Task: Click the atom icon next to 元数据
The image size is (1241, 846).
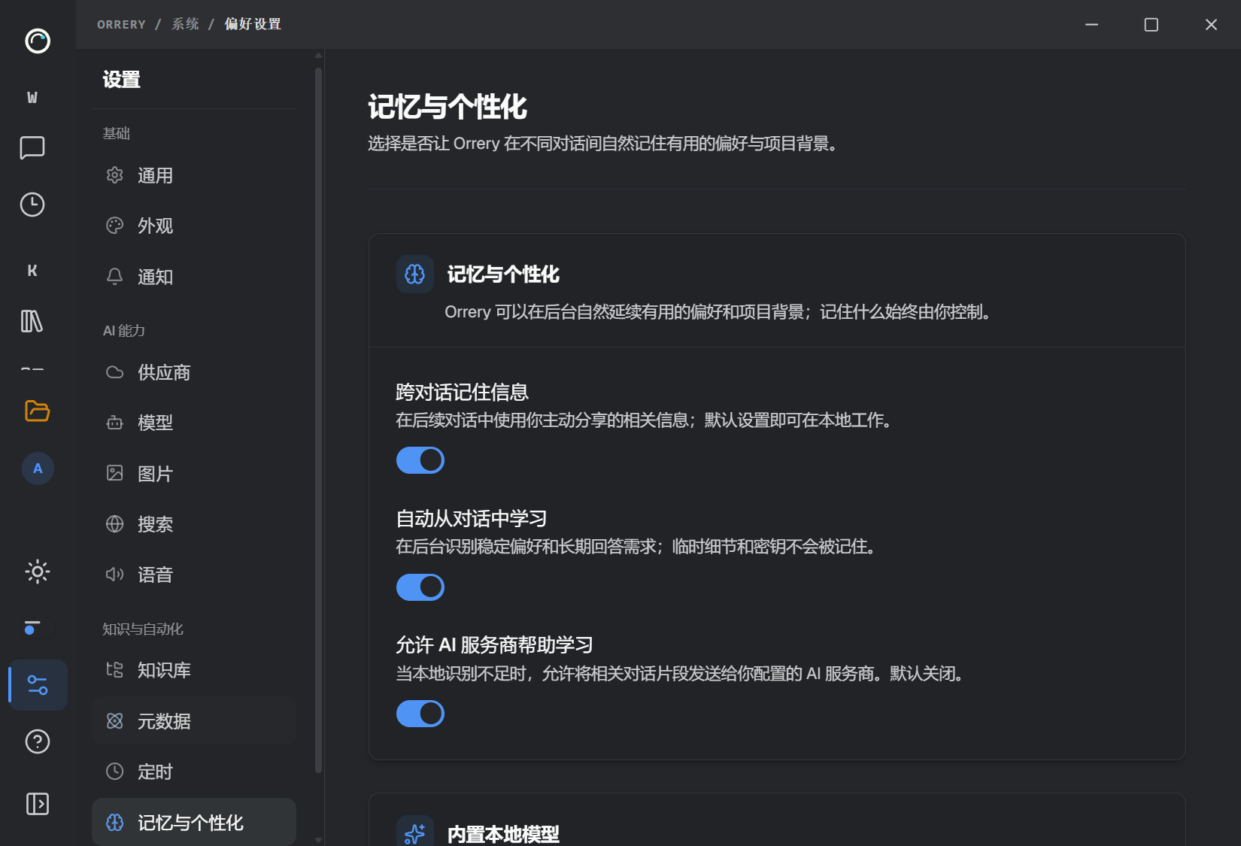Action: (114, 721)
